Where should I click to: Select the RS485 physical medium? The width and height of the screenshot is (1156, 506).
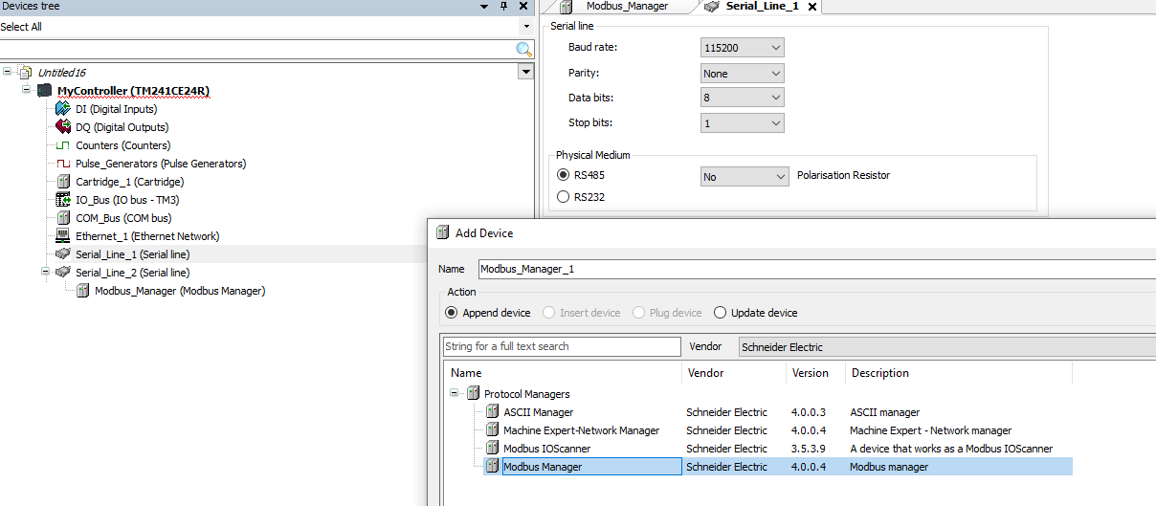[563, 176]
